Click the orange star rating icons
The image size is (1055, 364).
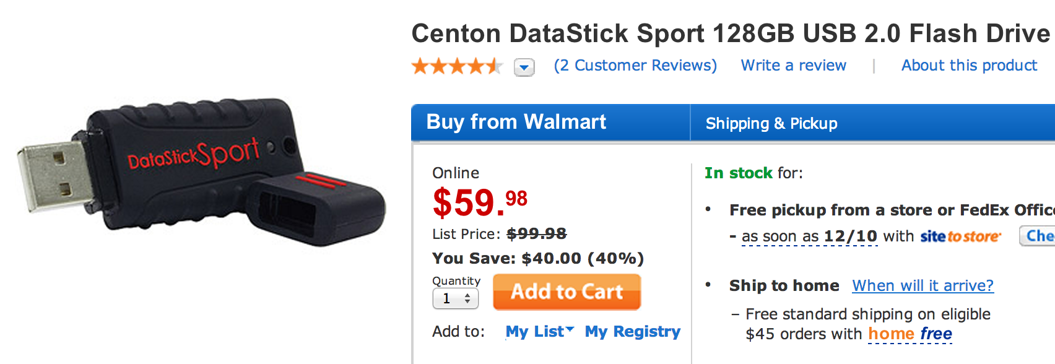(x=457, y=66)
